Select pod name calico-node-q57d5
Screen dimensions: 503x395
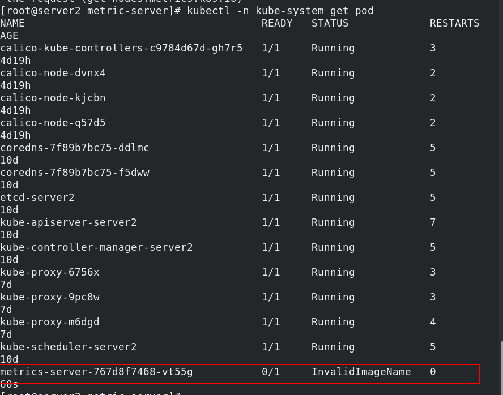click(x=53, y=123)
